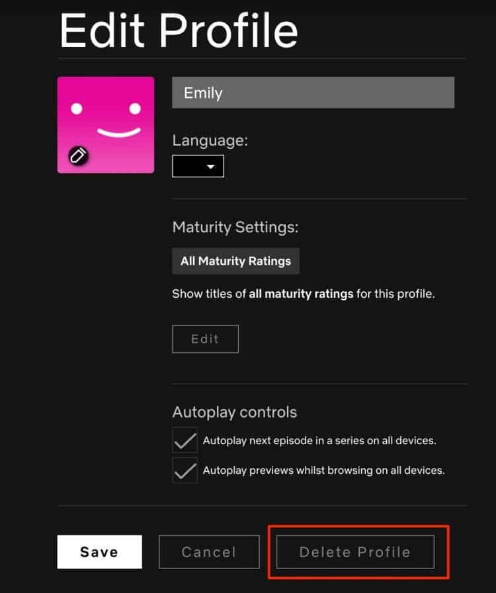The image size is (496, 593).
Task: Click the 'Language:' label
Action: pyautogui.click(x=210, y=140)
